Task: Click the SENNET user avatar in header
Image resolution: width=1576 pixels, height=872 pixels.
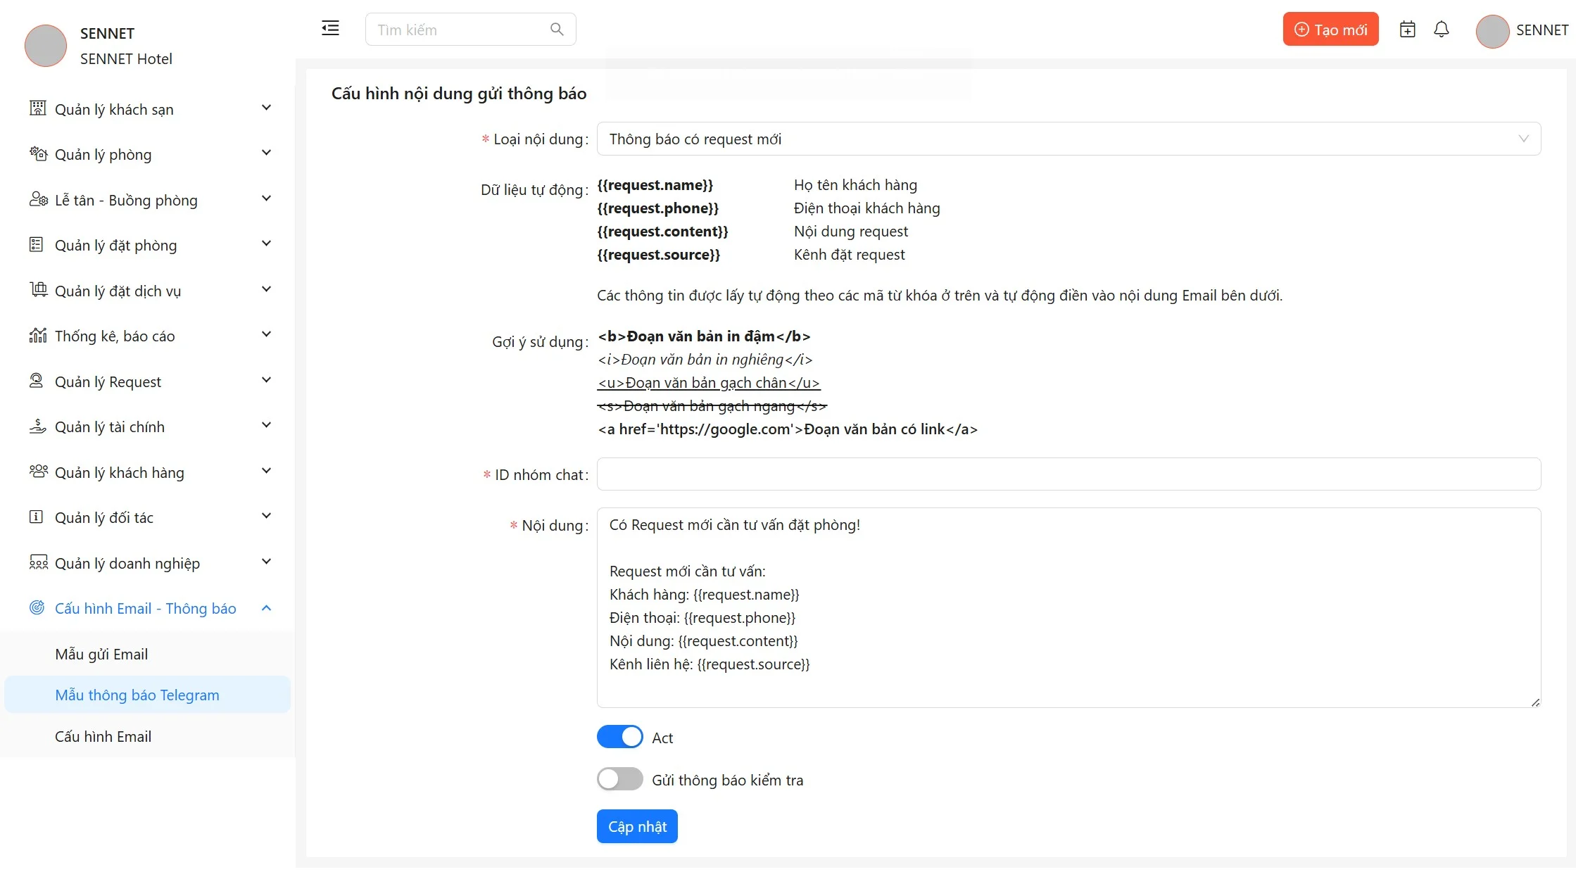Action: tap(1492, 31)
